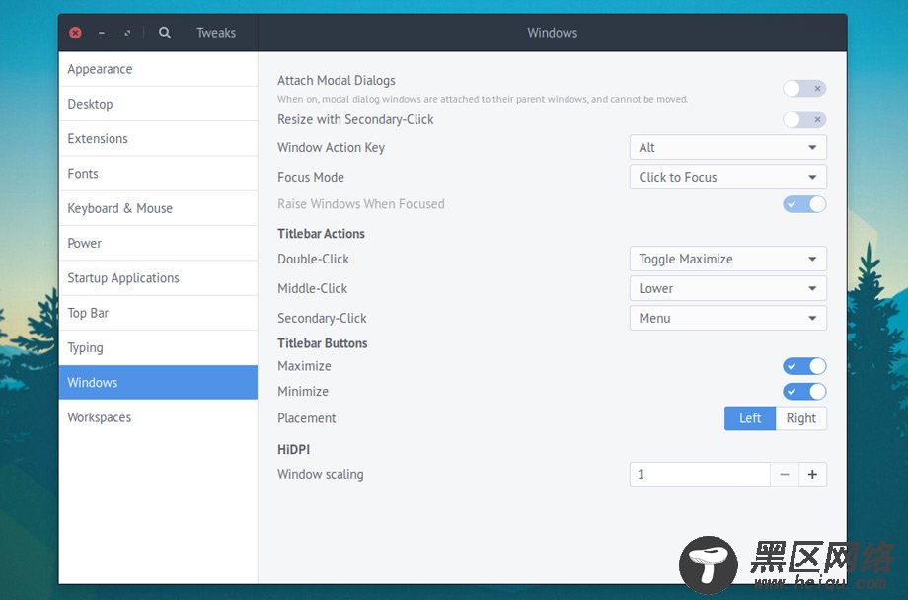Go to the Top Bar section
The height and width of the screenshot is (600, 908).
158,313
